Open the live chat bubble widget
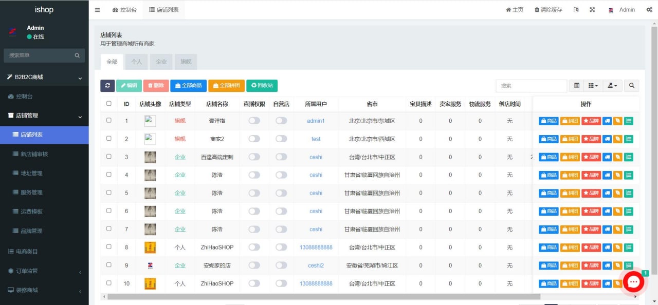658x305 pixels. (x=633, y=282)
